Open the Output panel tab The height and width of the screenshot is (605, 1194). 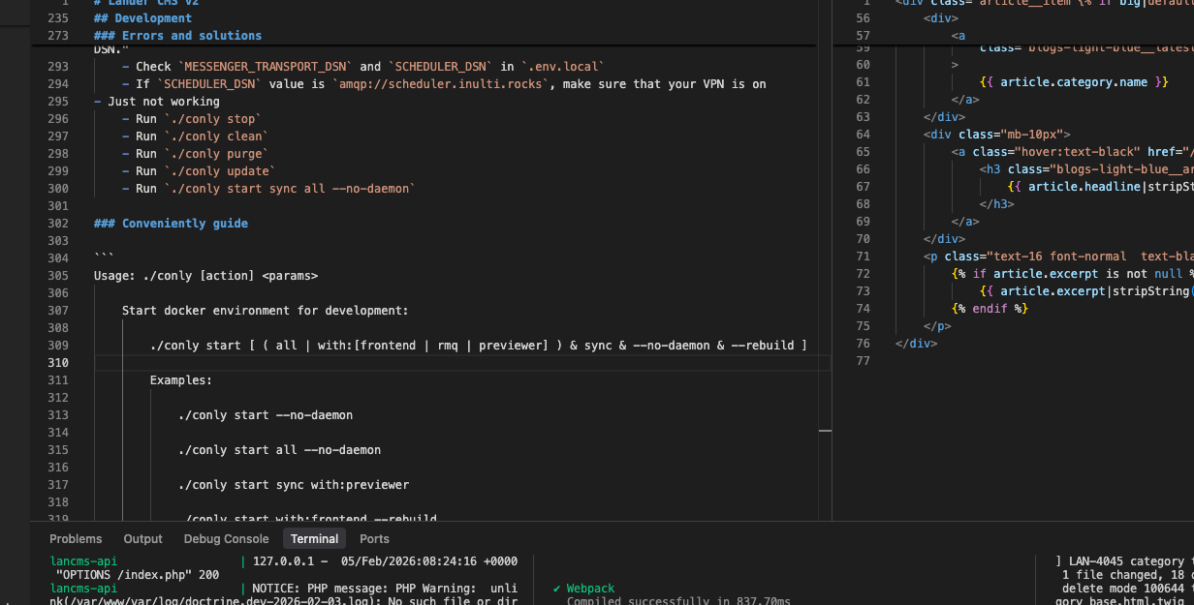click(142, 539)
